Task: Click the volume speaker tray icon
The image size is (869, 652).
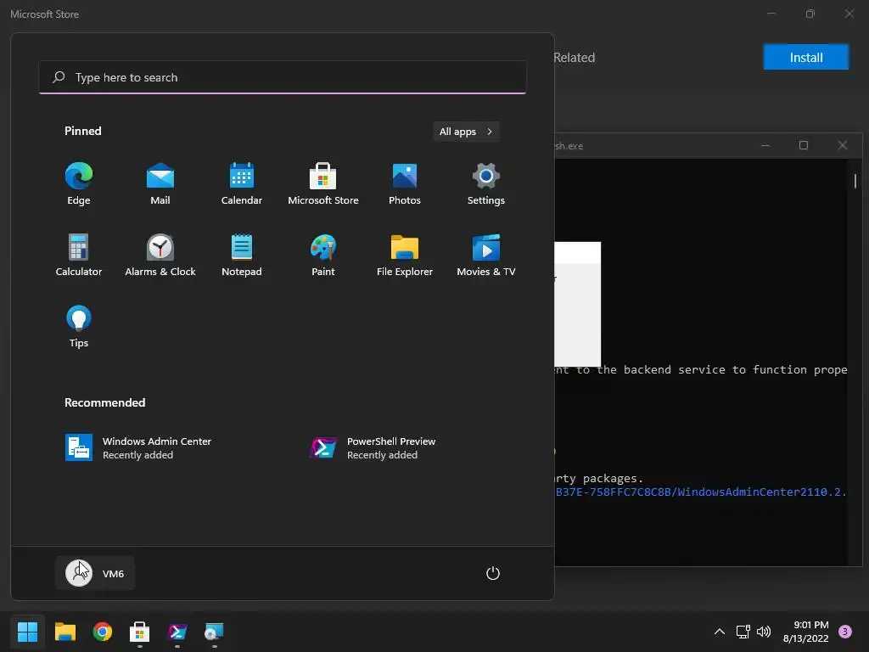Action: point(764,632)
